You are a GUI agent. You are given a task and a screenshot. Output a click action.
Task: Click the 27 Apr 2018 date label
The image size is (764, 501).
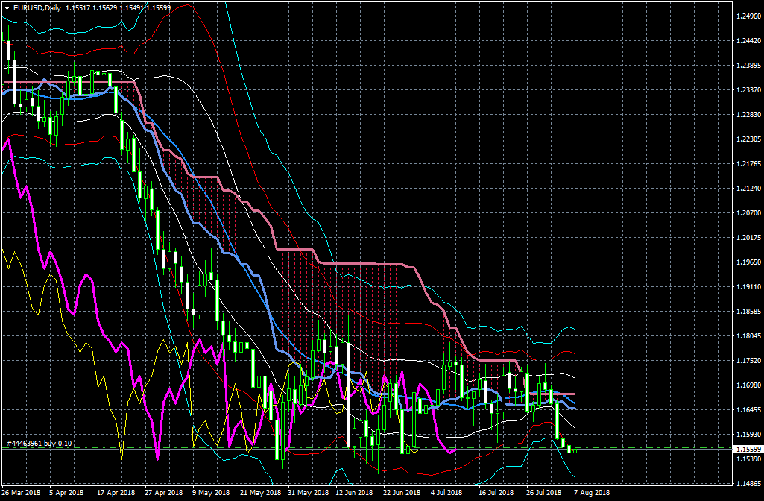163,493
